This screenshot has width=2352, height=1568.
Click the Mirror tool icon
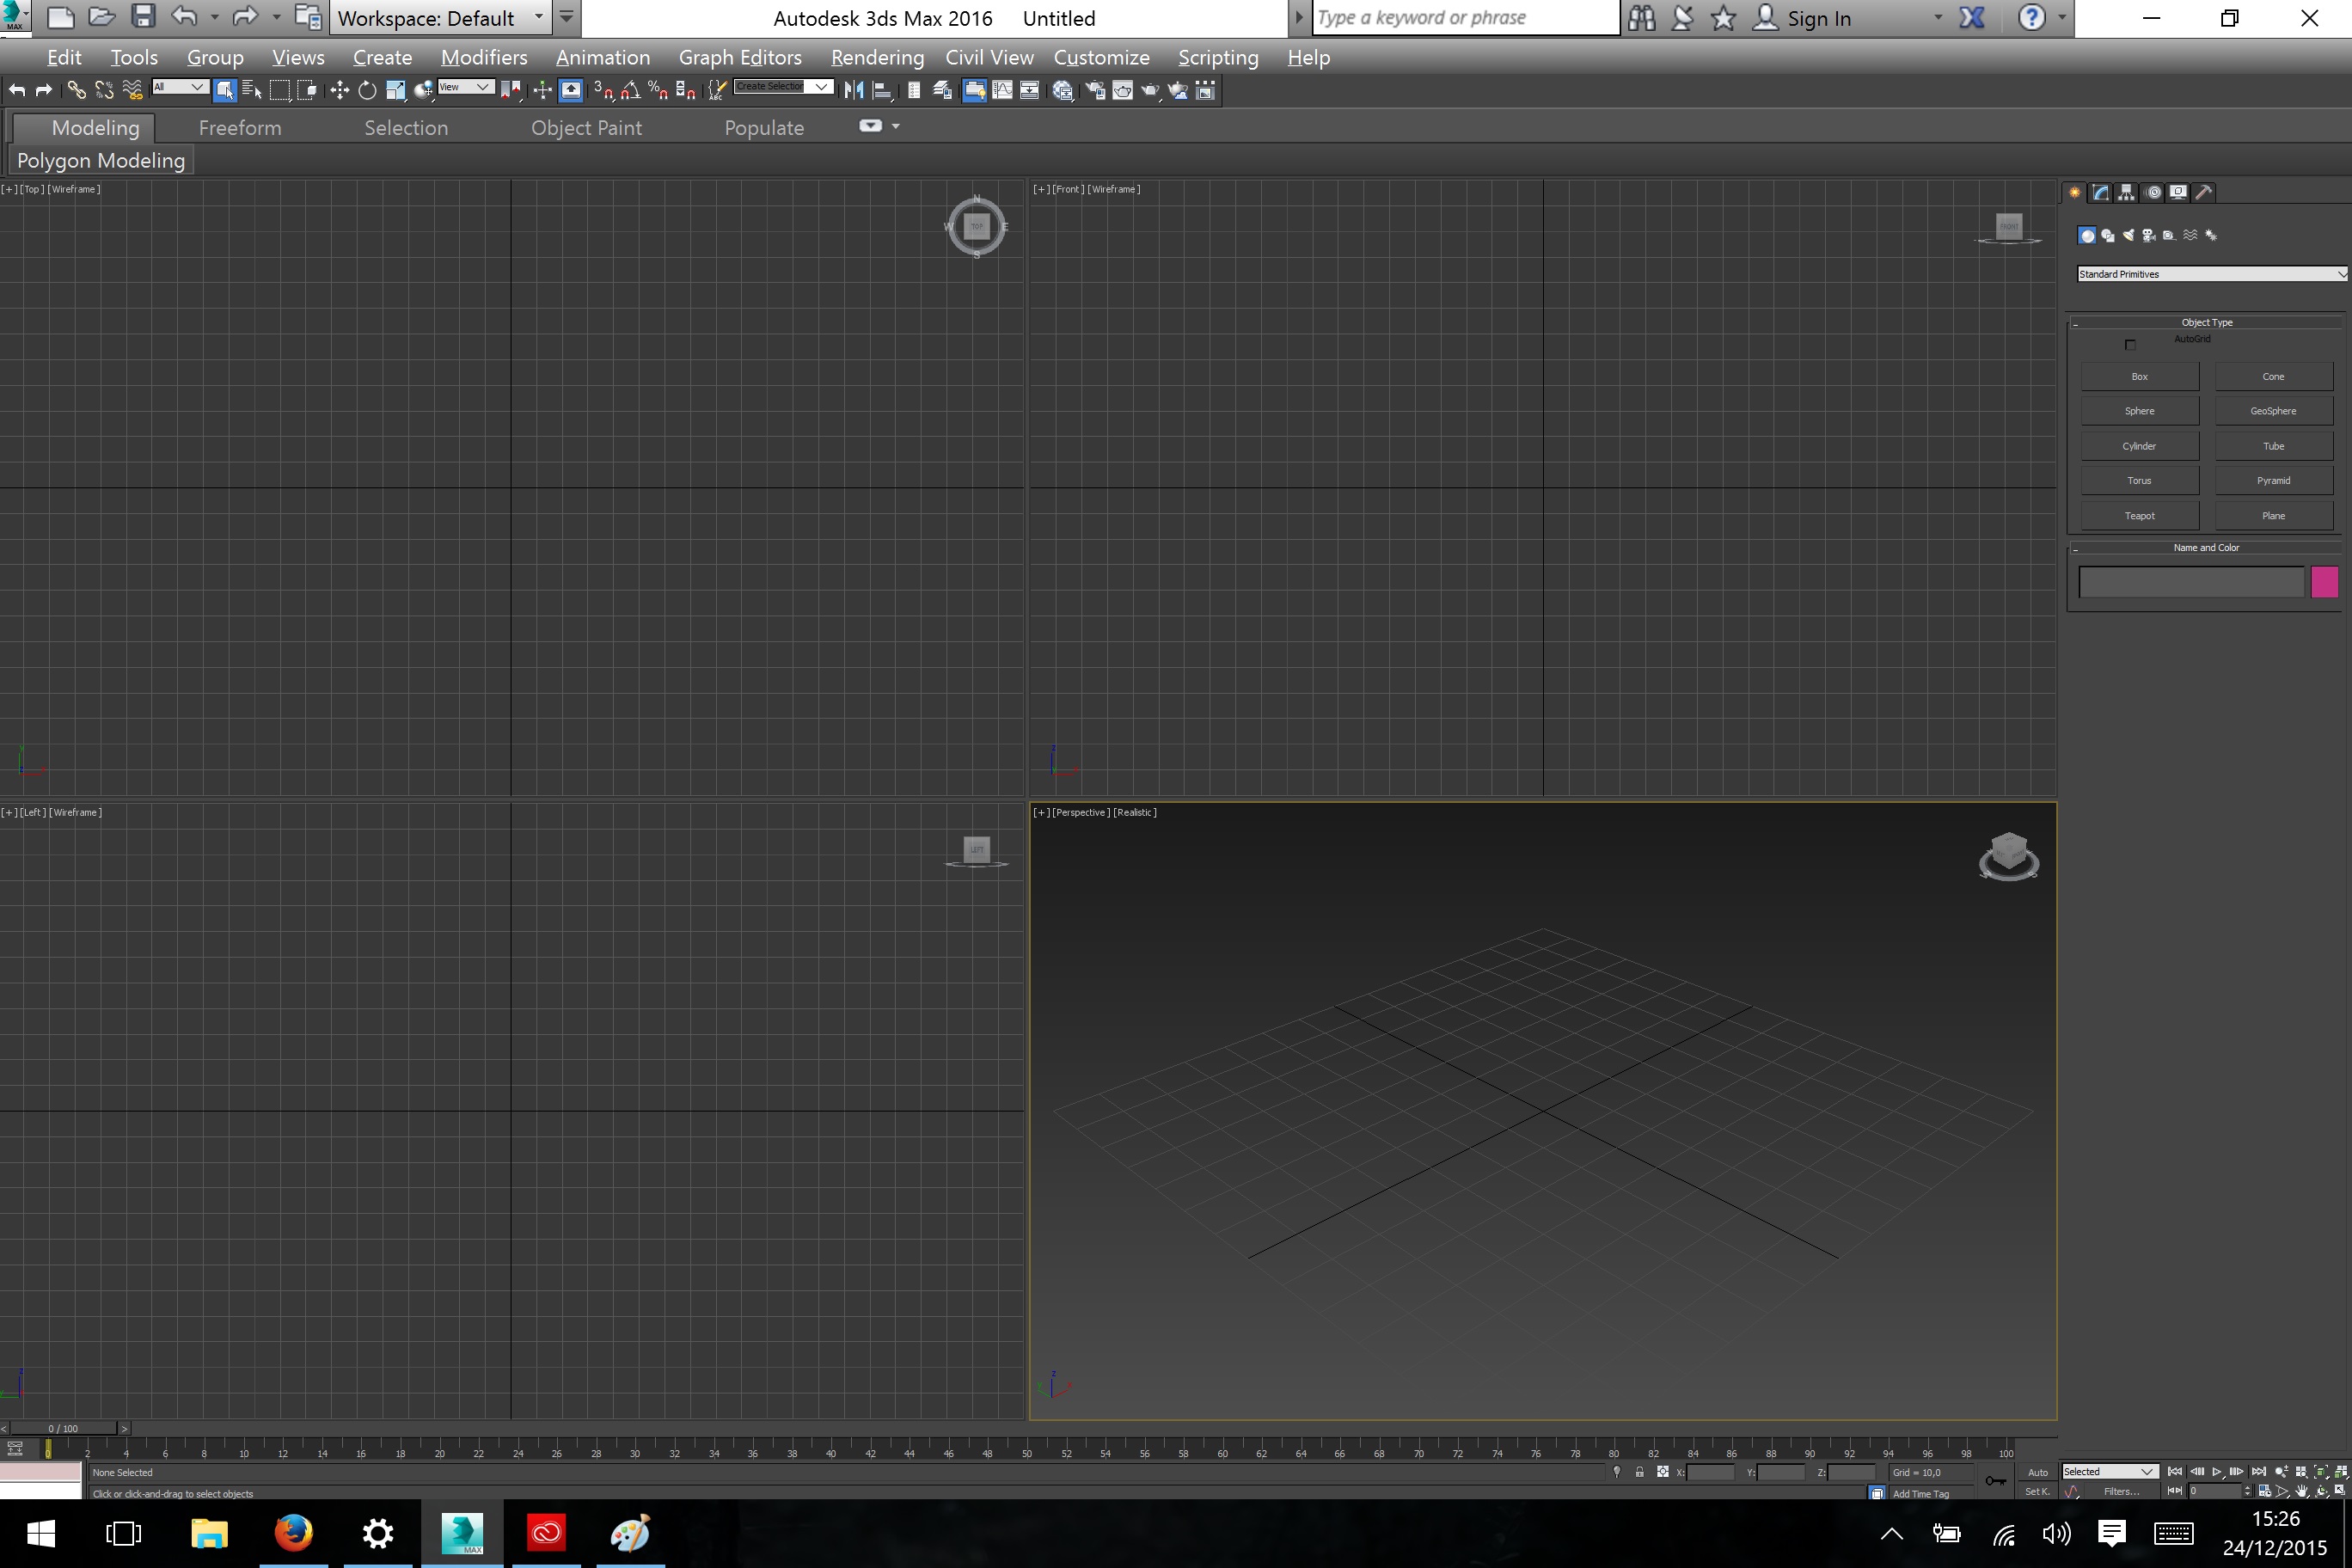(x=853, y=91)
